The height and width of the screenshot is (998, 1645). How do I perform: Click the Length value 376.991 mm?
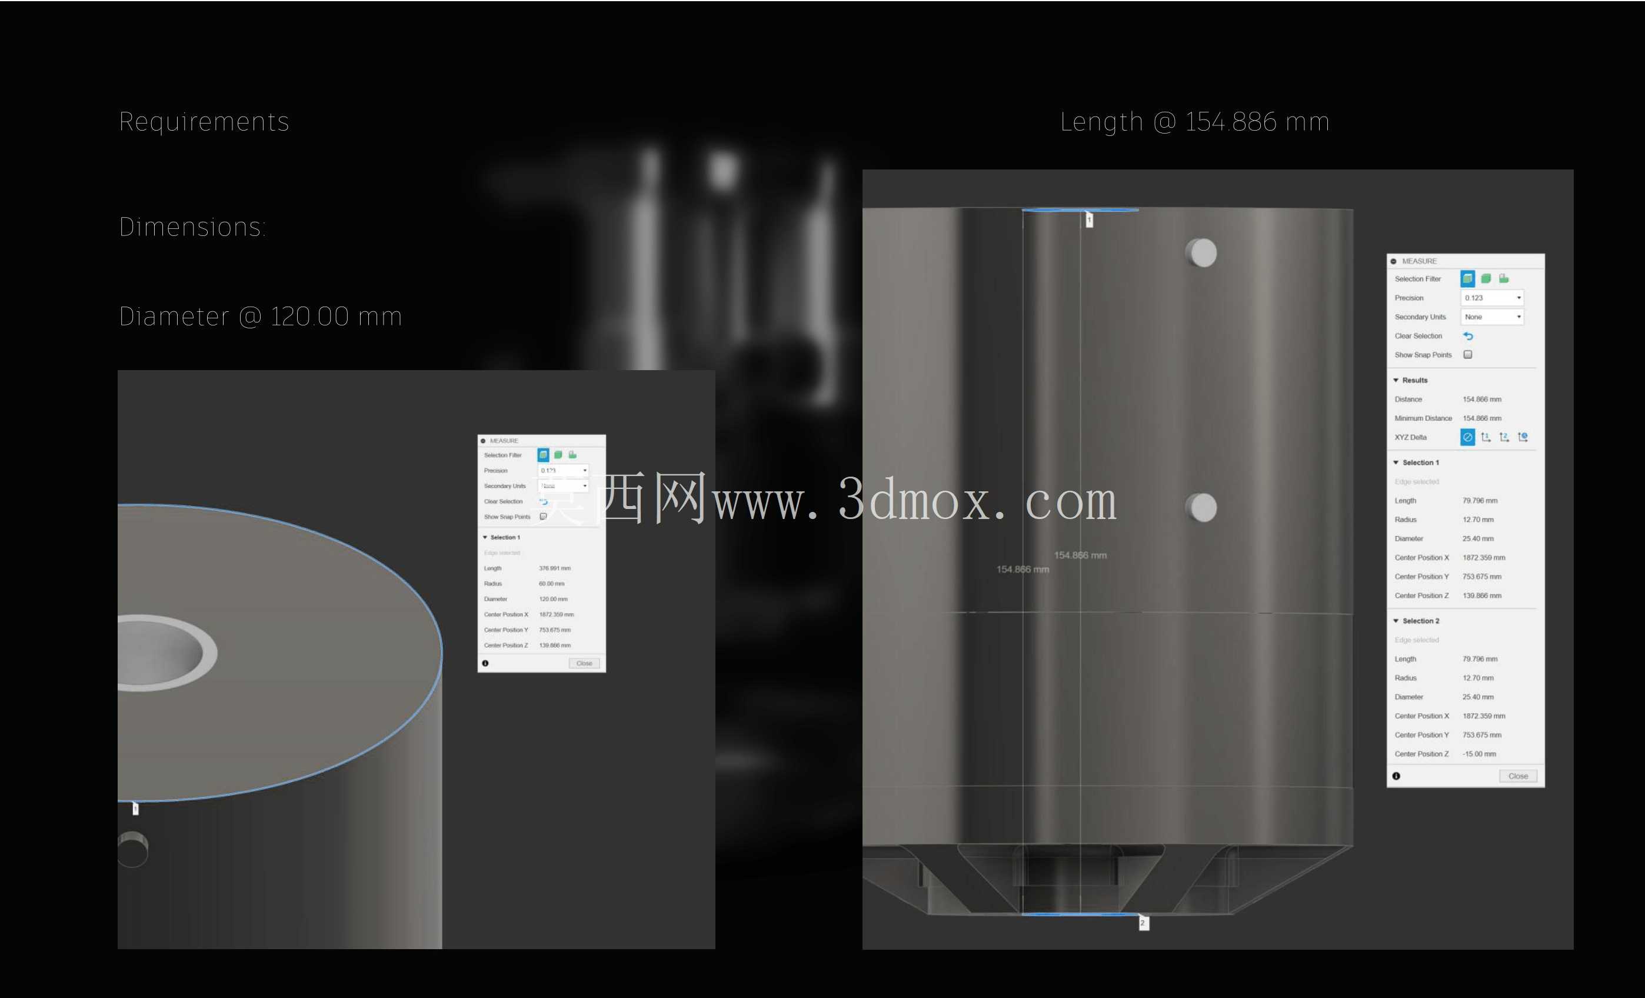[555, 568]
